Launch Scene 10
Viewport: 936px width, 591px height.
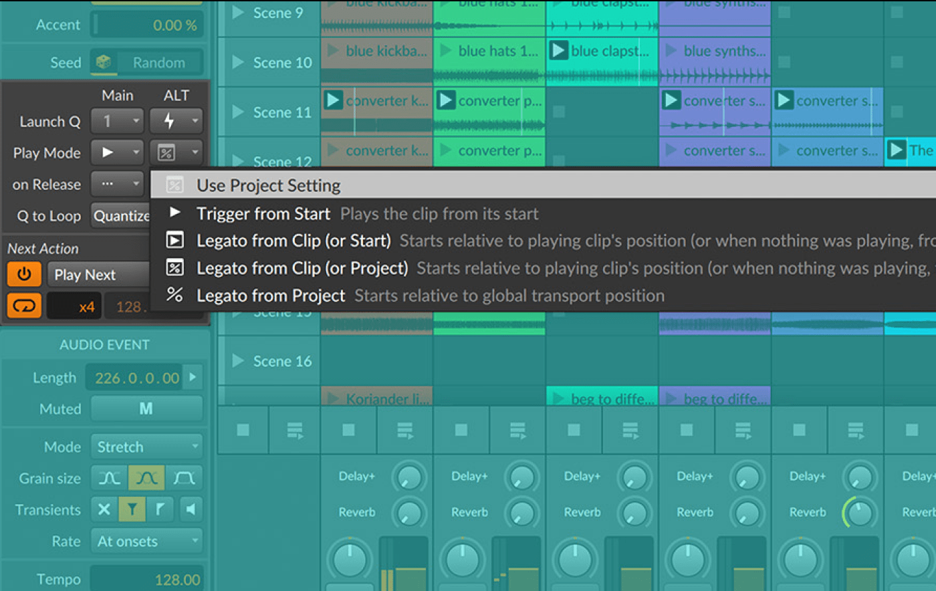237,62
